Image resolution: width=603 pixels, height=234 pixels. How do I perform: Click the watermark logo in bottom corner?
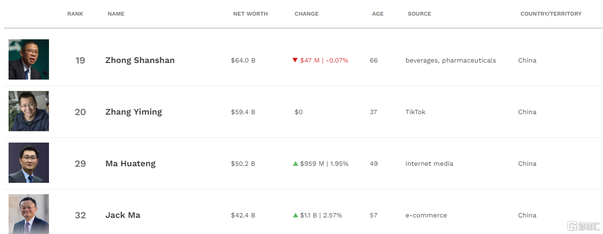click(582, 225)
